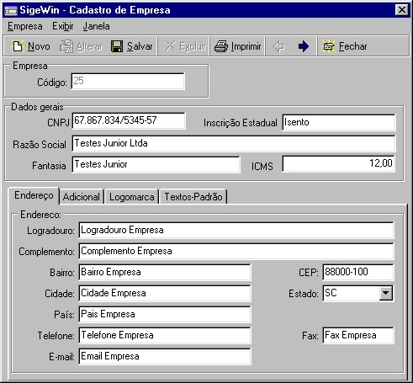Click the CEP field showing 88000-100
Viewport: 413px width, 383px height.
(x=358, y=273)
